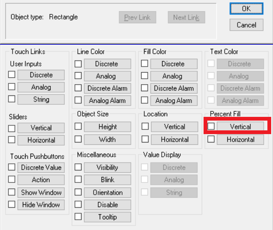Check the Disable checkbox
The height and width of the screenshot is (230, 273).
tap(78, 204)
